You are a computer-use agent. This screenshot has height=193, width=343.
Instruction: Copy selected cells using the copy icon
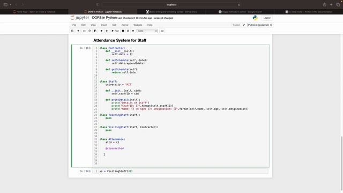(90, 31)
